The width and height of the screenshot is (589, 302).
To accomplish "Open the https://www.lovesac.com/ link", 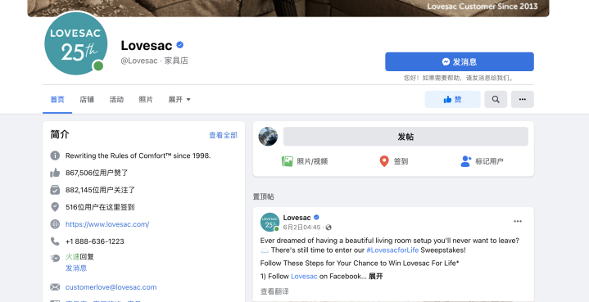I will (107, 224).
